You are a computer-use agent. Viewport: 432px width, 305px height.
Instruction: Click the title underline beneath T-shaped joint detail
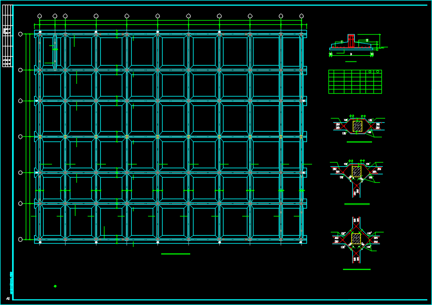coord(357,204)
